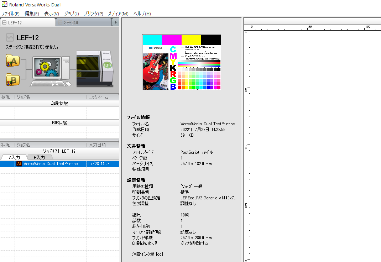
Task: Select the A入力 queue tab
Action: tap(14, 157)
